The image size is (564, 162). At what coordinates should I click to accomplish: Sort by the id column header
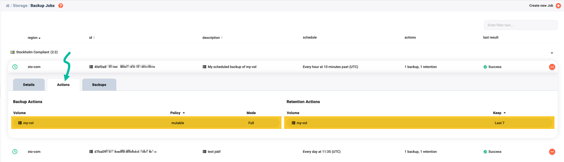[92, 37]
